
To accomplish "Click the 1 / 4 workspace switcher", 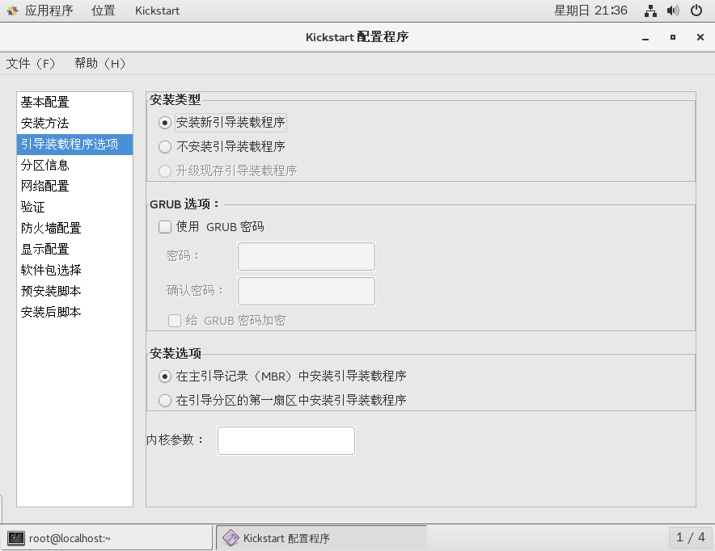I will pyautogui.click(x=691, y=538).
